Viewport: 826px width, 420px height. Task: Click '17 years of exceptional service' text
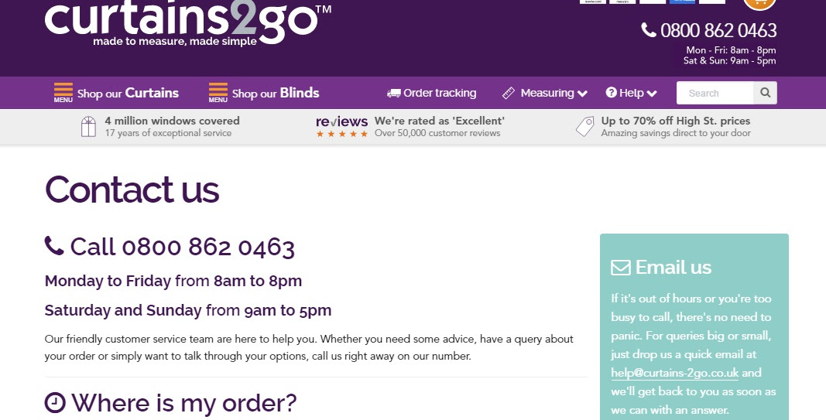168,133
